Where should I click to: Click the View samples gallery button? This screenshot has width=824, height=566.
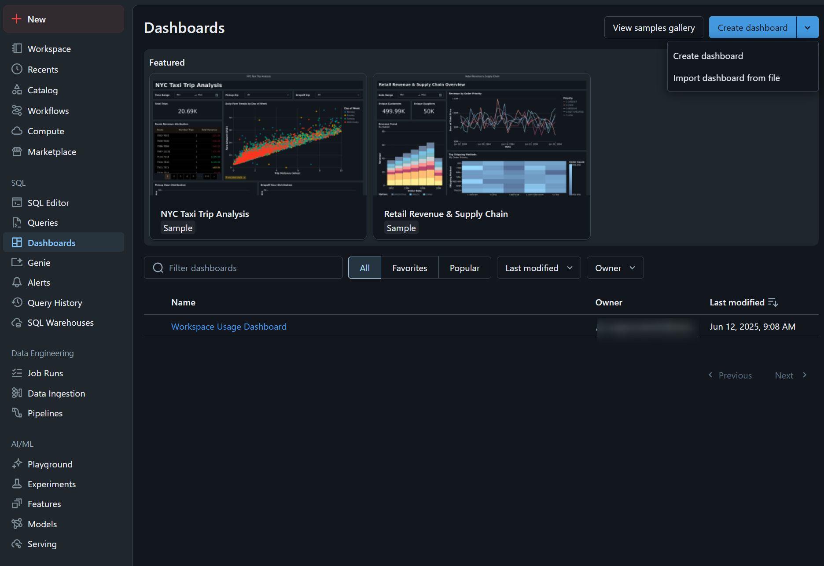pyautogui.click(x=654, y=28)
